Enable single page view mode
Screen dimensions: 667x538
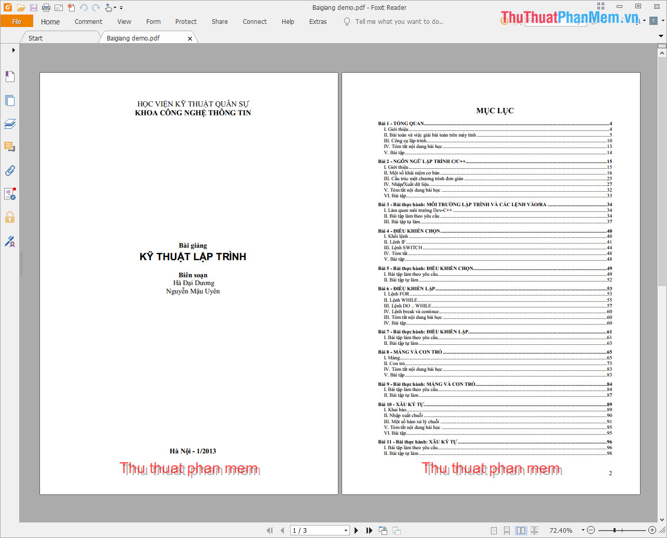(x=494, y=530)
